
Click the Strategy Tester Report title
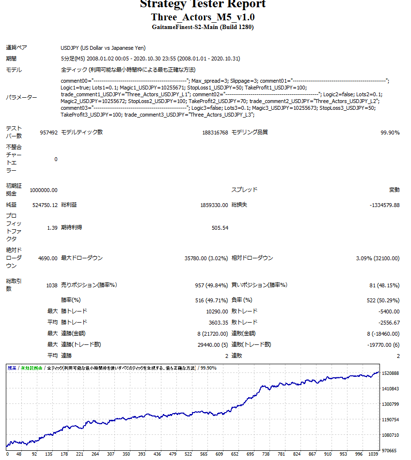(x=203, y=5)
